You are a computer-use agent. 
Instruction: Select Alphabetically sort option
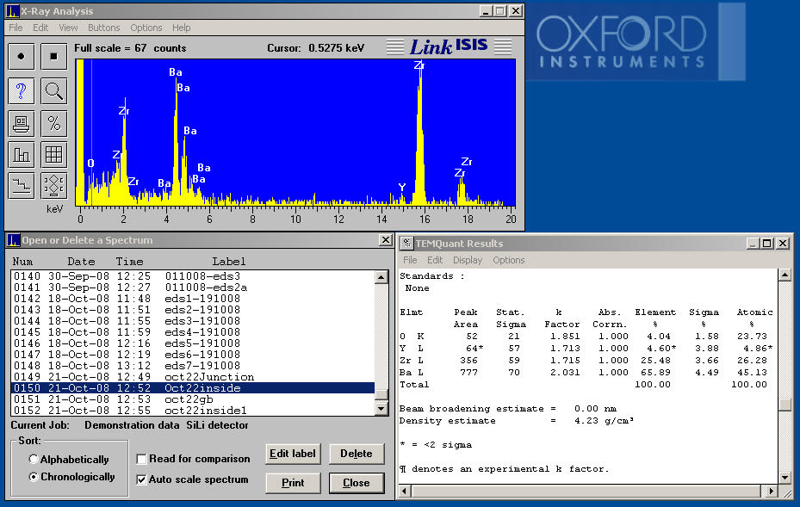click(x=34, y=459)
